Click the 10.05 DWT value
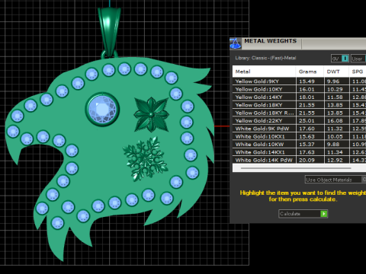Screen dimensions: 366x274 tap(335, 136)
